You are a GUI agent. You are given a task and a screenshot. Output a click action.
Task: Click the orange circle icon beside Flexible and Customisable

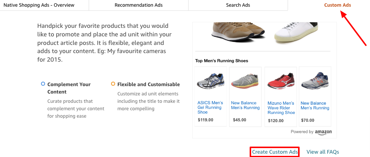pyautogui.click(x=113, y=84)
